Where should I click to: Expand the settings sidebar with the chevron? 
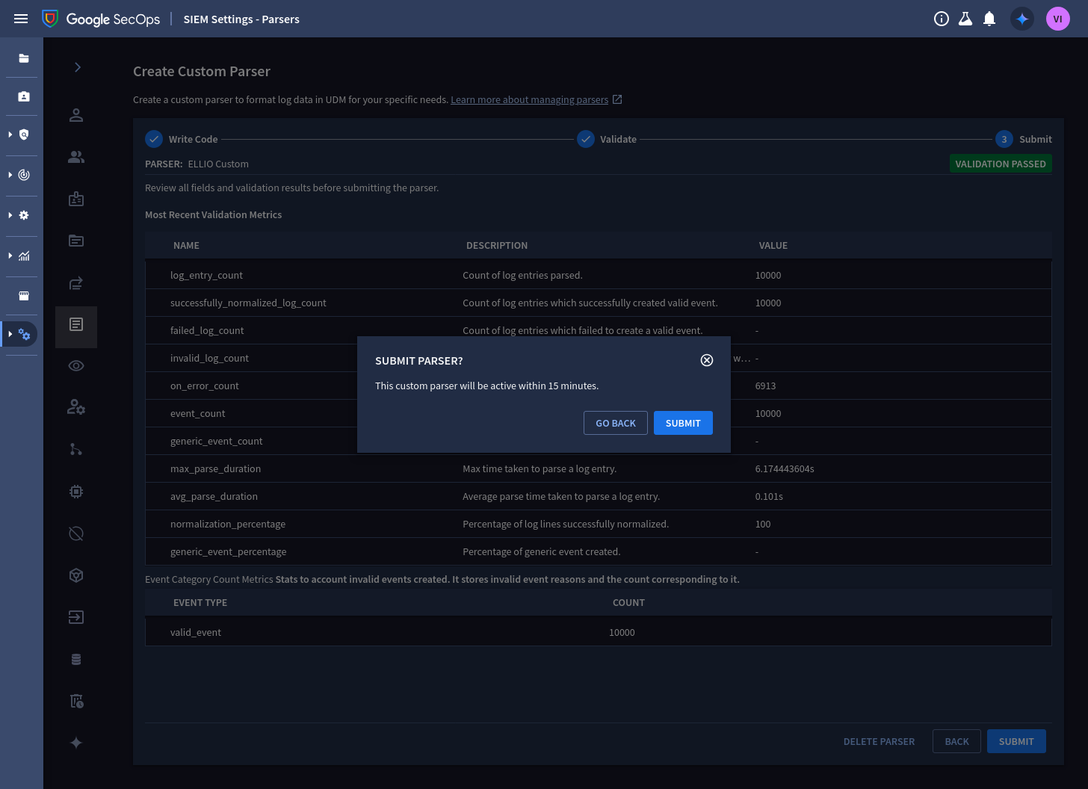(x=78, y=67)
